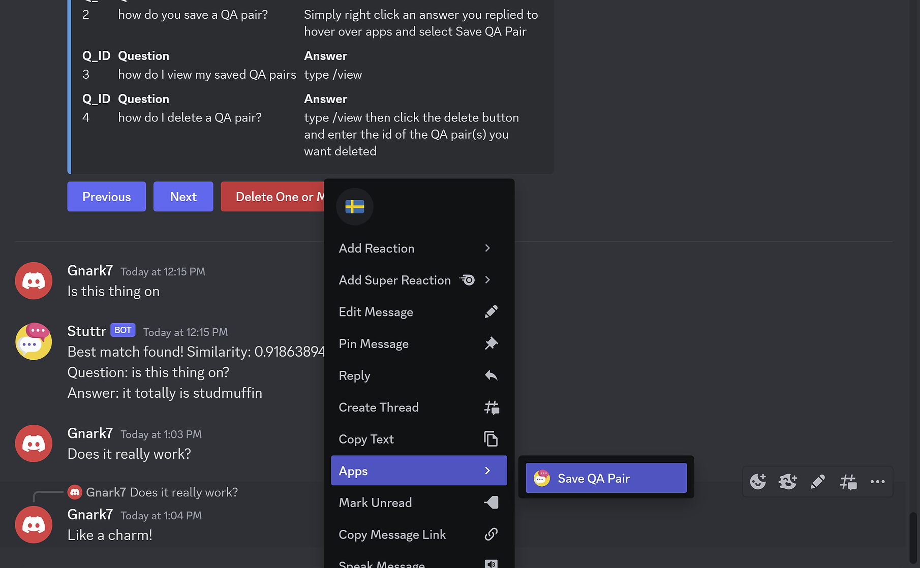Select Copy Text menu entry
The width and height of the screenshot is (920, 568).
coord(418,439)
